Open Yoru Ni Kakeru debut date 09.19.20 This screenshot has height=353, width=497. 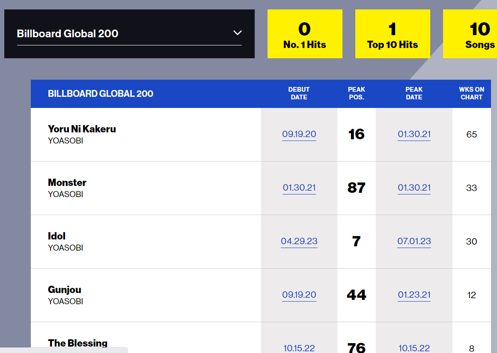[x=299, y=134]
